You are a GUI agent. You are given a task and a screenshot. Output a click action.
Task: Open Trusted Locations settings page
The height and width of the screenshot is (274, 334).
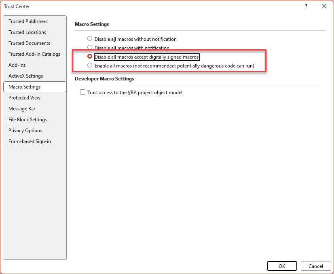click(x=27, y=32)
